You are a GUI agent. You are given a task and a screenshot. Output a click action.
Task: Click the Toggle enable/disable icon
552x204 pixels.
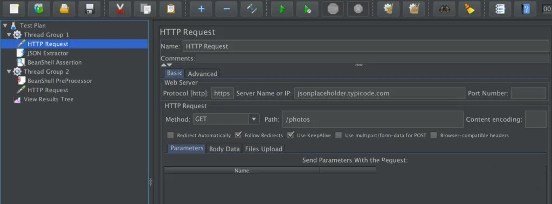coord(251,9)
